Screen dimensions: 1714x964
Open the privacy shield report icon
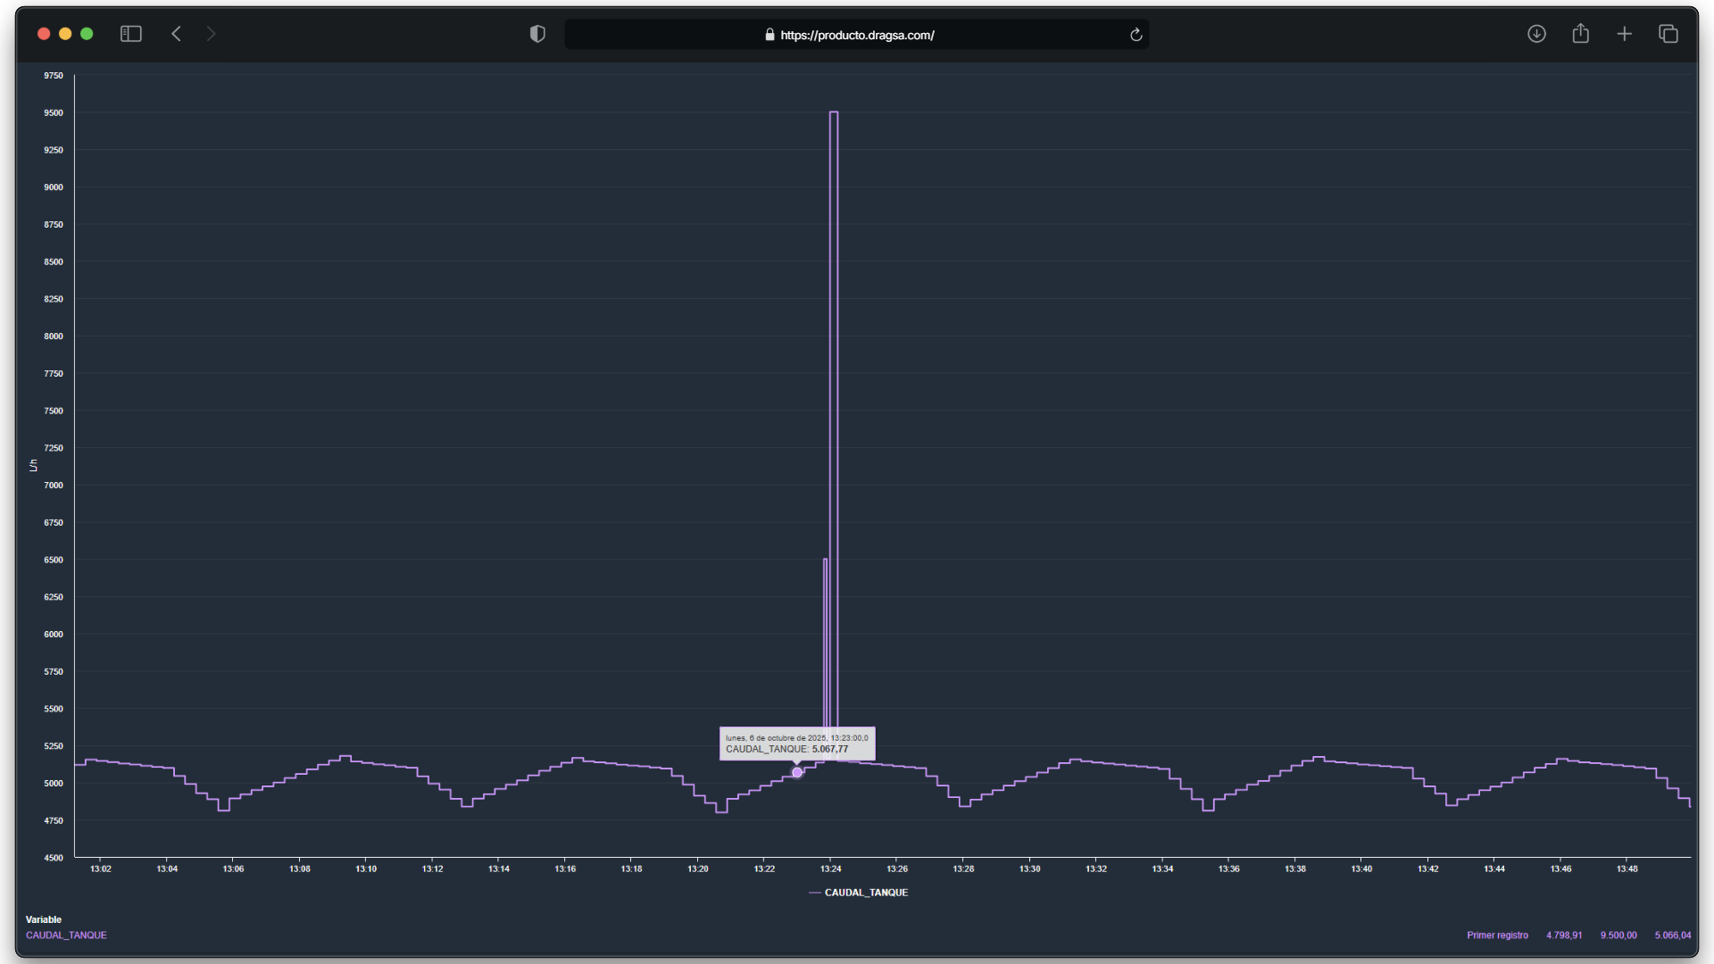[537, 34]
